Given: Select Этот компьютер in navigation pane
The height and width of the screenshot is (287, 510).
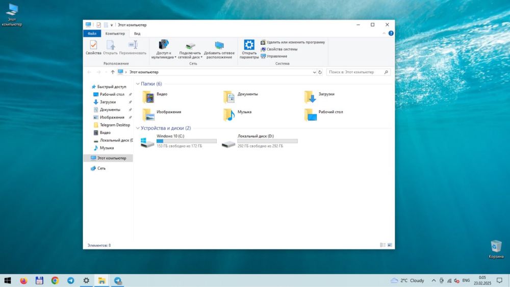Looking at the screenshot, I should (108, 158).
